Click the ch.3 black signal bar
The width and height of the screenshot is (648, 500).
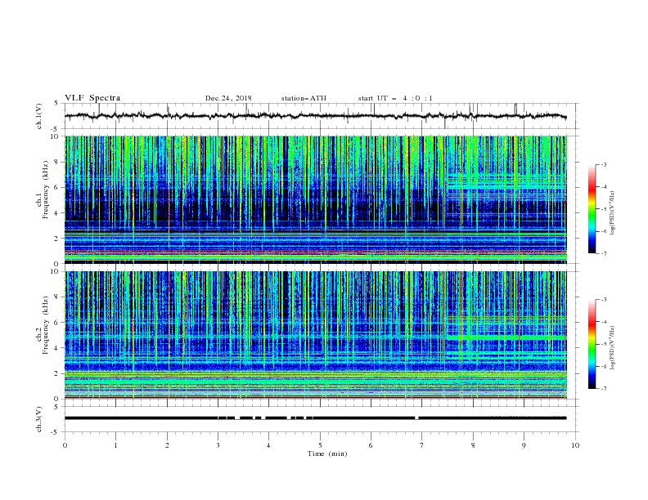tap(315, 418)
